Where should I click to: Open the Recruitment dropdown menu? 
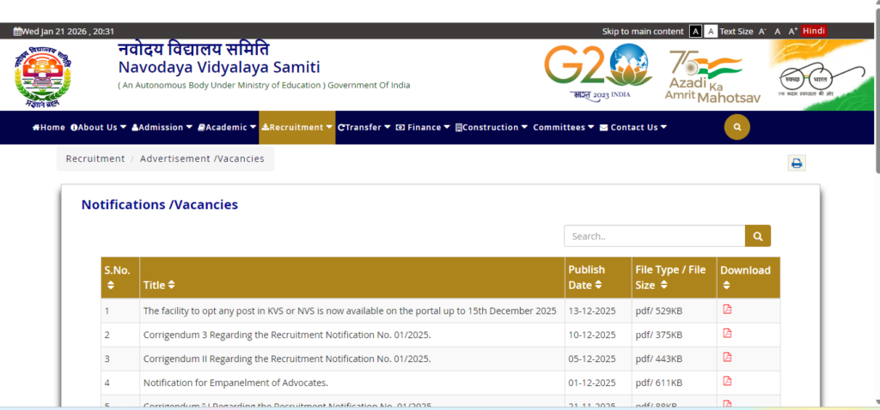click(296, 127)
